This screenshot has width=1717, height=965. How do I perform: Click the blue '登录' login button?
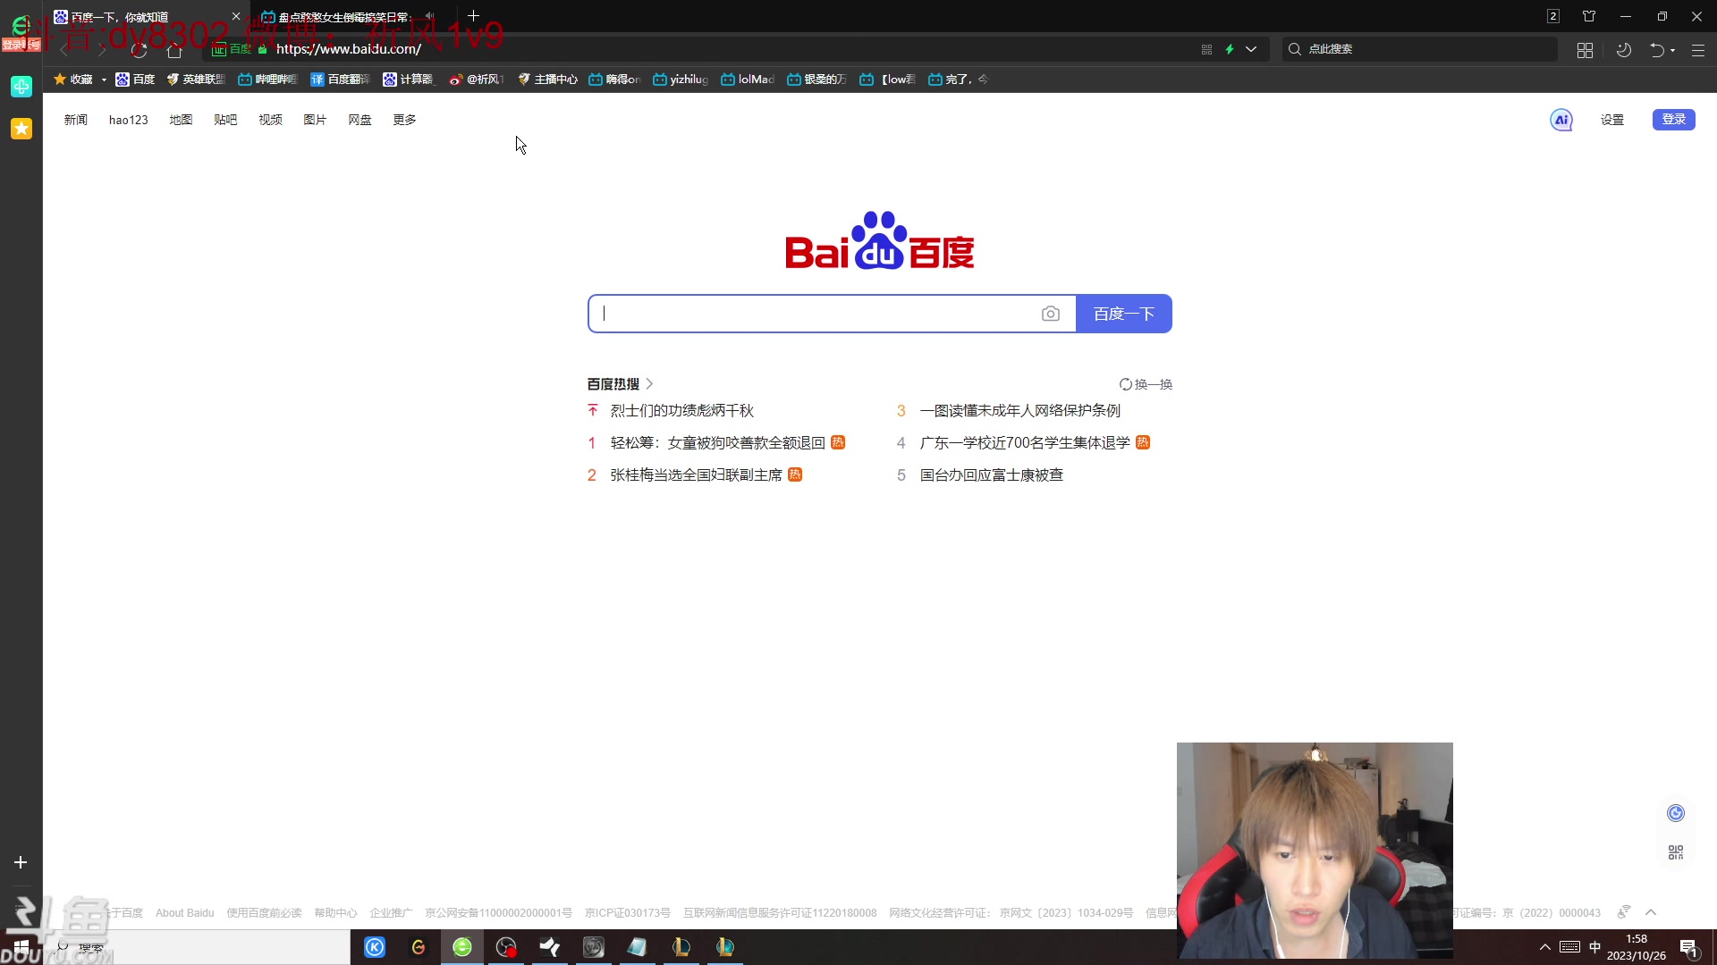pyautogui.click(x=1674, y=120)
